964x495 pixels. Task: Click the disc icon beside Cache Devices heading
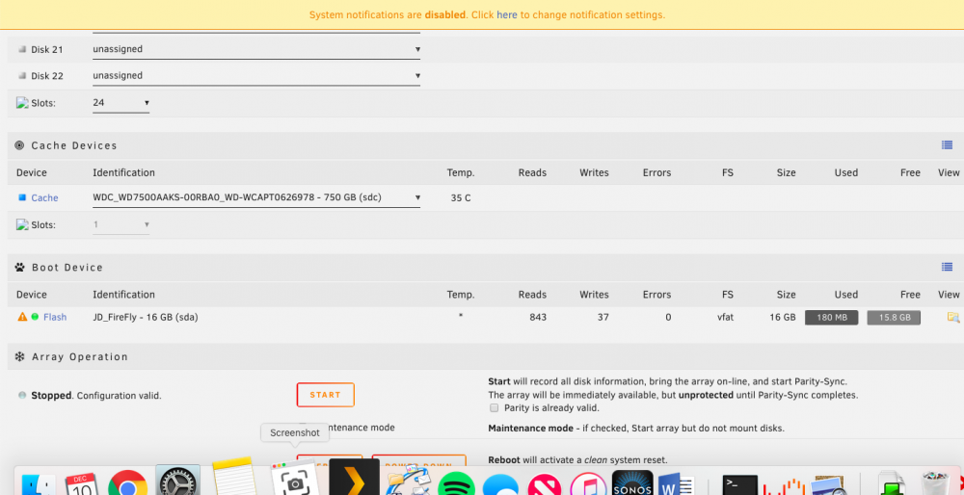19,145
